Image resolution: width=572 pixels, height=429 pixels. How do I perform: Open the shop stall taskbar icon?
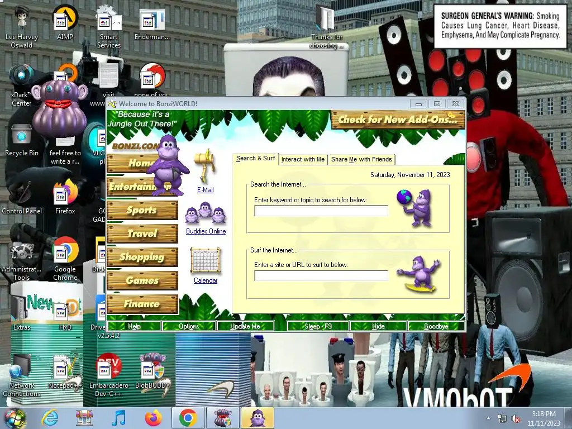pyautogui.click(x=84, y=418)
